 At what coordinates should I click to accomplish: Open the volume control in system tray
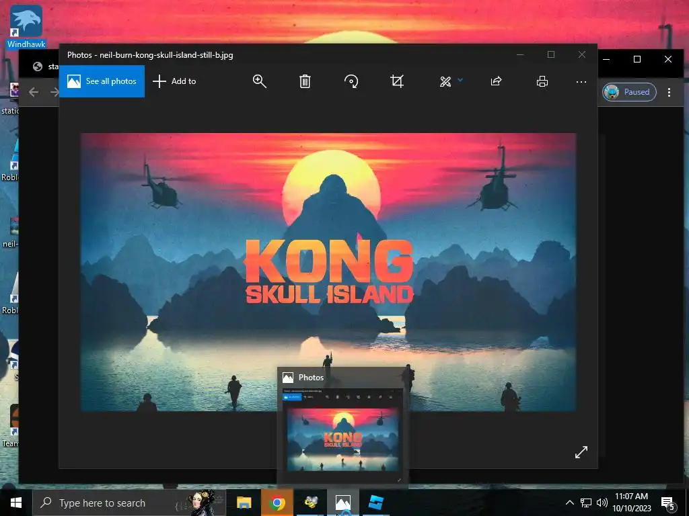(x=602, y=503)
